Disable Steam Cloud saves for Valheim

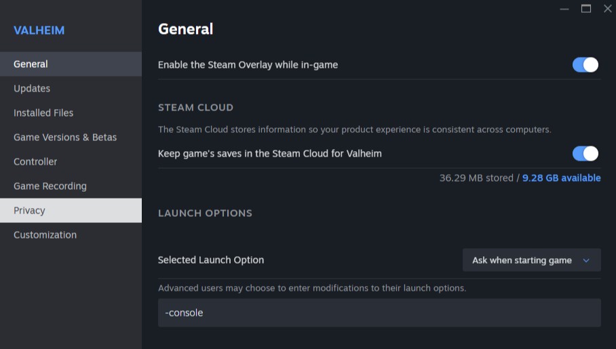(x=585, y=154)
